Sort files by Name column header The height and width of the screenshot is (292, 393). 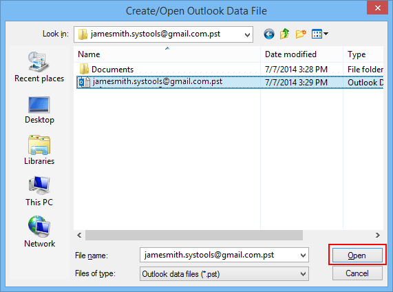click(167, 54)
